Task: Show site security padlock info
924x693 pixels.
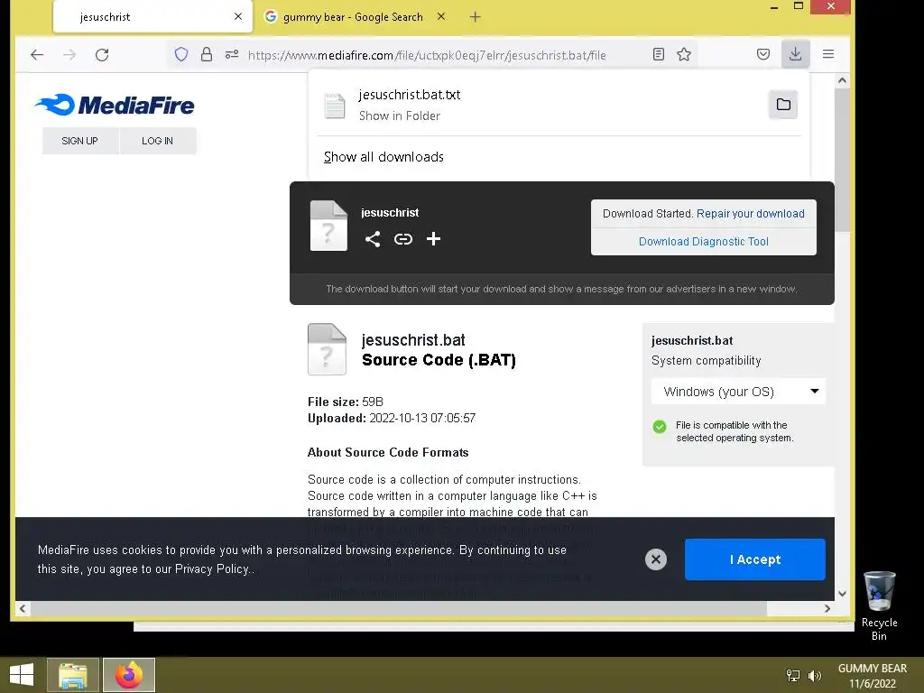Action: pyautogui.click(x=207, y=55)
